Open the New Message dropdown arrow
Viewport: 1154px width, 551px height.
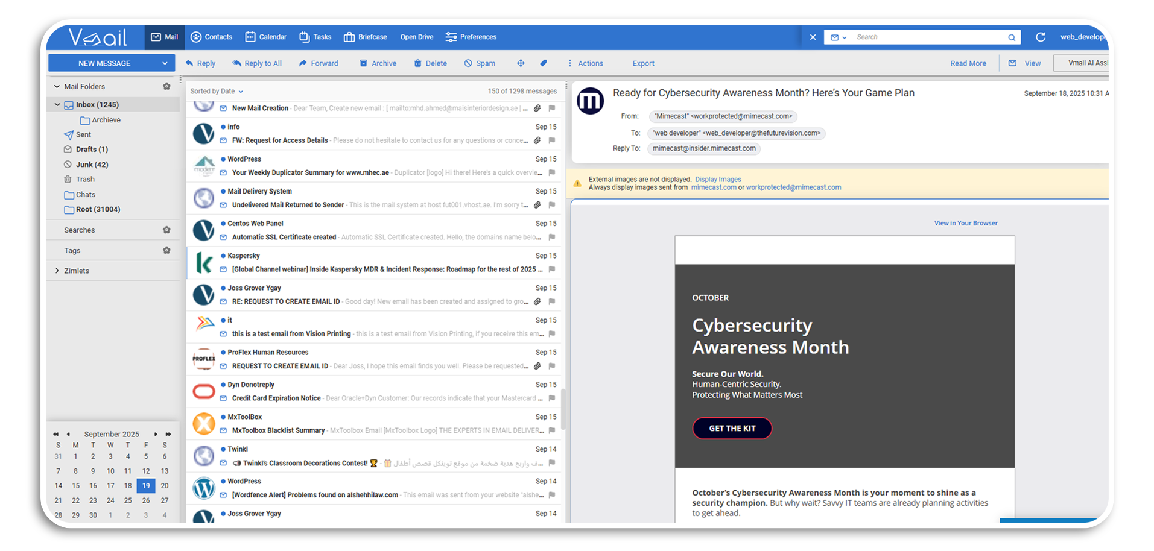pos(165,63)
